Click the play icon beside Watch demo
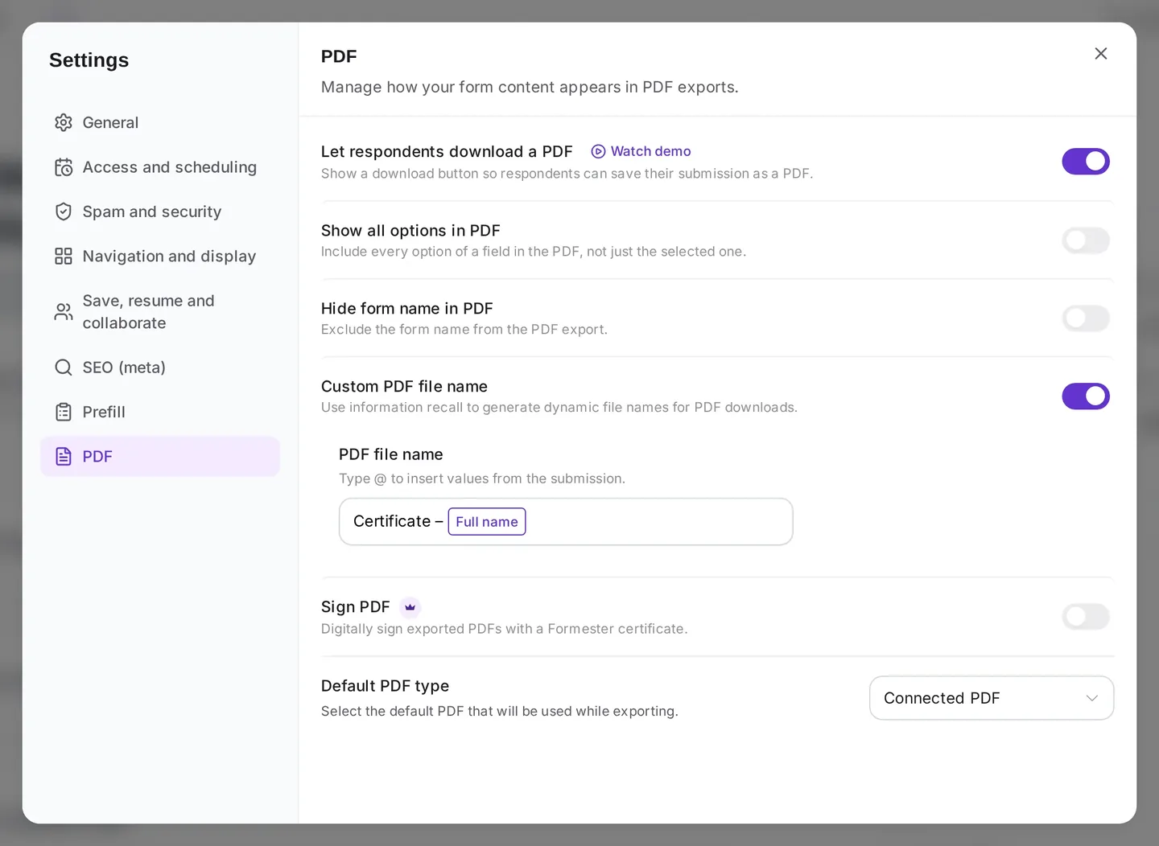The width and height of the screenshot is (1159, 846). click(x=598, y=151)
